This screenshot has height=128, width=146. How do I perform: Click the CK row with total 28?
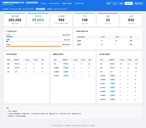point(73,64)
